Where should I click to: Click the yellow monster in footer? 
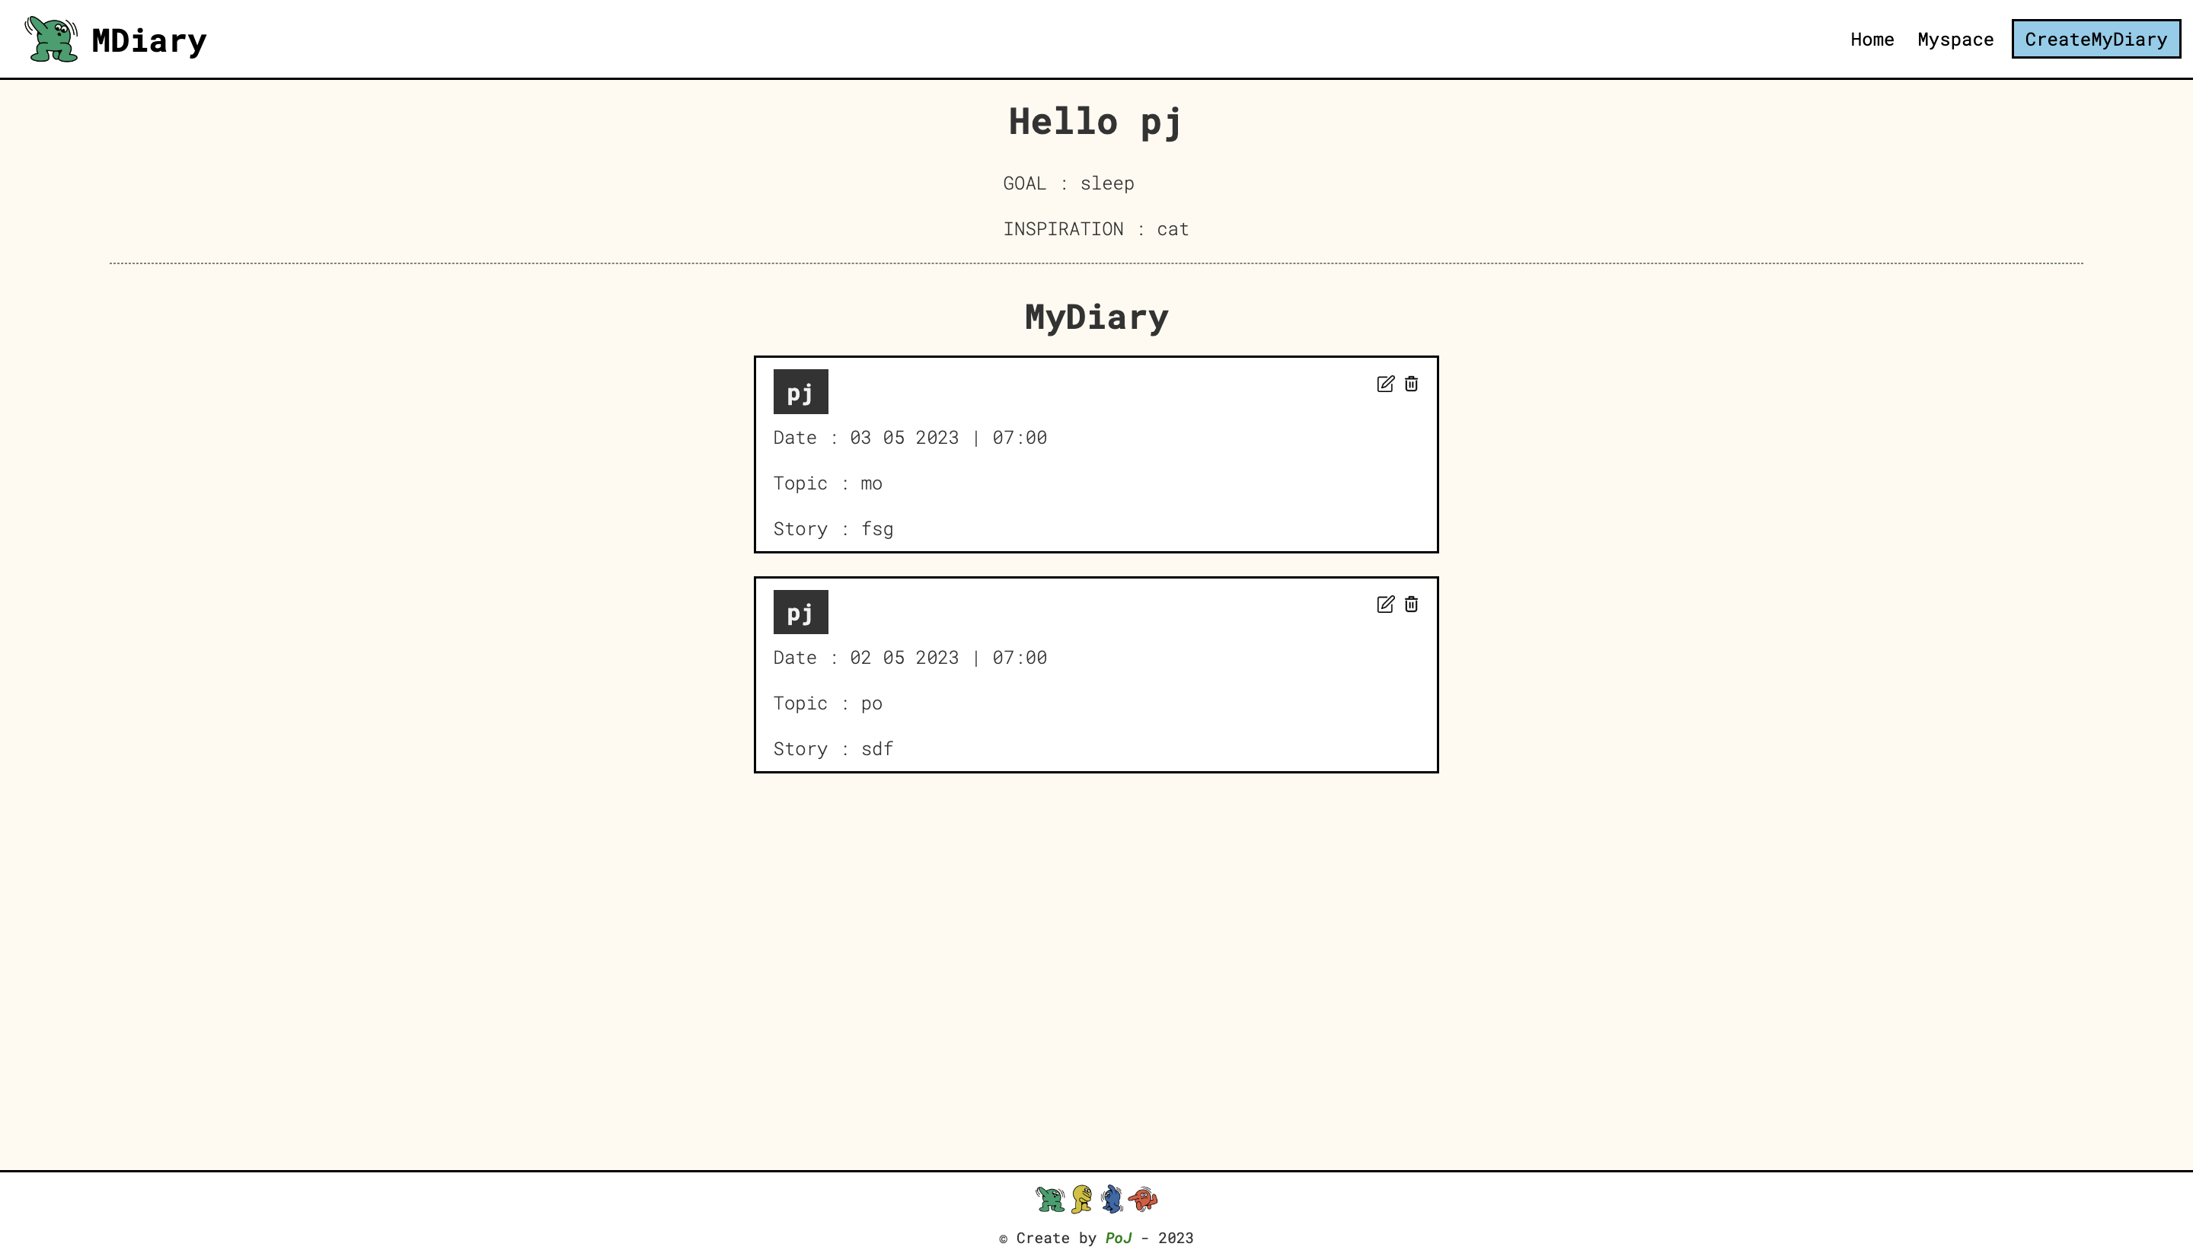[1082, 1198]
